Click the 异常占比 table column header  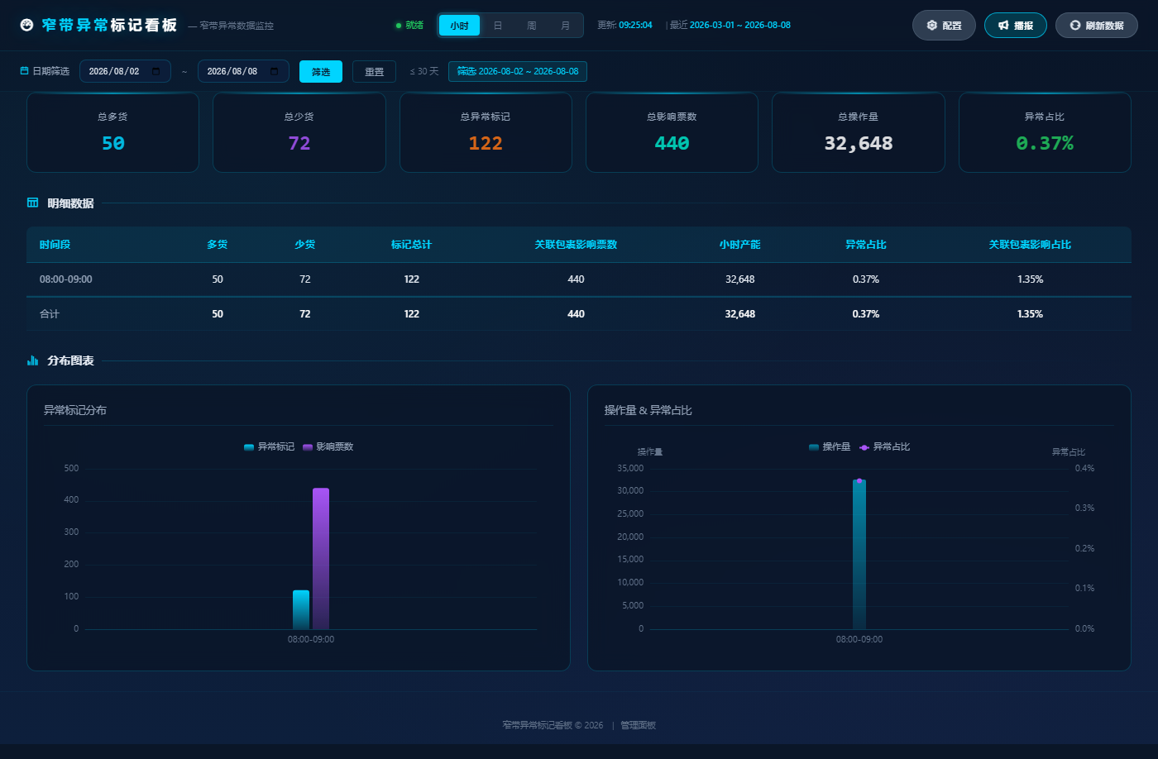866,245
